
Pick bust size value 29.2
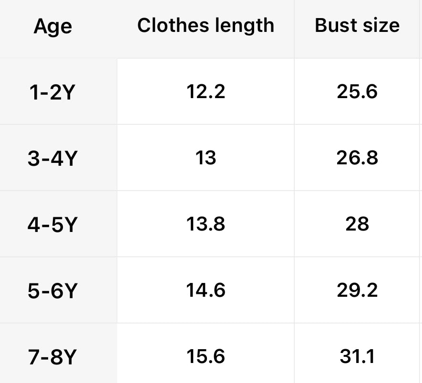[357, 290]
